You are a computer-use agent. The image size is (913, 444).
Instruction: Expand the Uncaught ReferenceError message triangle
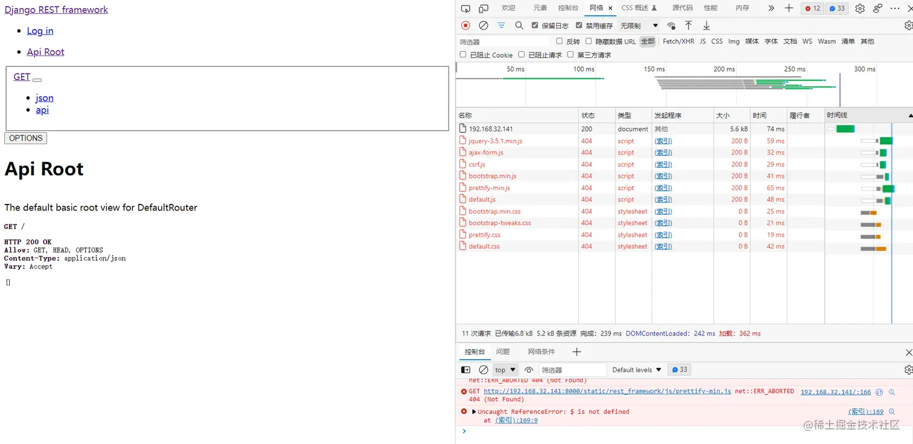[x=474, y=412]
